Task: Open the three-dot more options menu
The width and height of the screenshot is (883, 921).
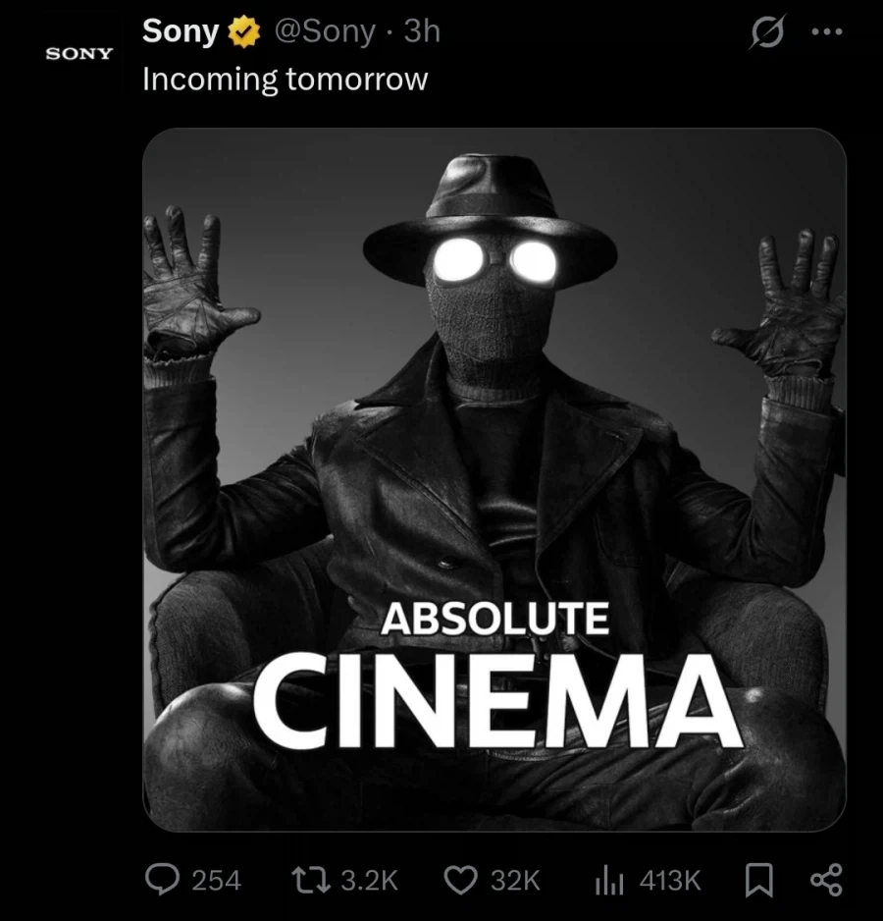Action: pyautogui.click(x=827, y=31)
